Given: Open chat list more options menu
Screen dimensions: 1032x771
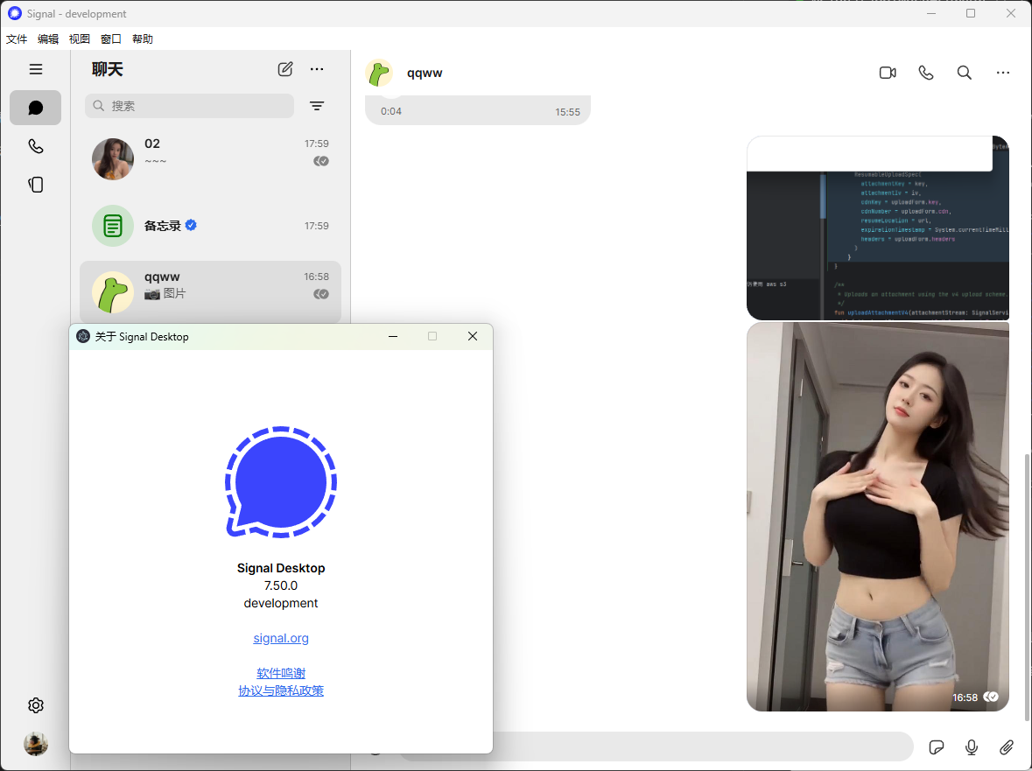Looking at the screenshot, I should pos(317,69).
